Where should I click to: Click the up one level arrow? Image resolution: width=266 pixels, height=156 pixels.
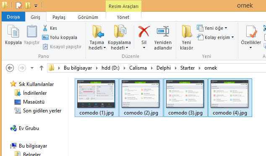pos(42,68)
